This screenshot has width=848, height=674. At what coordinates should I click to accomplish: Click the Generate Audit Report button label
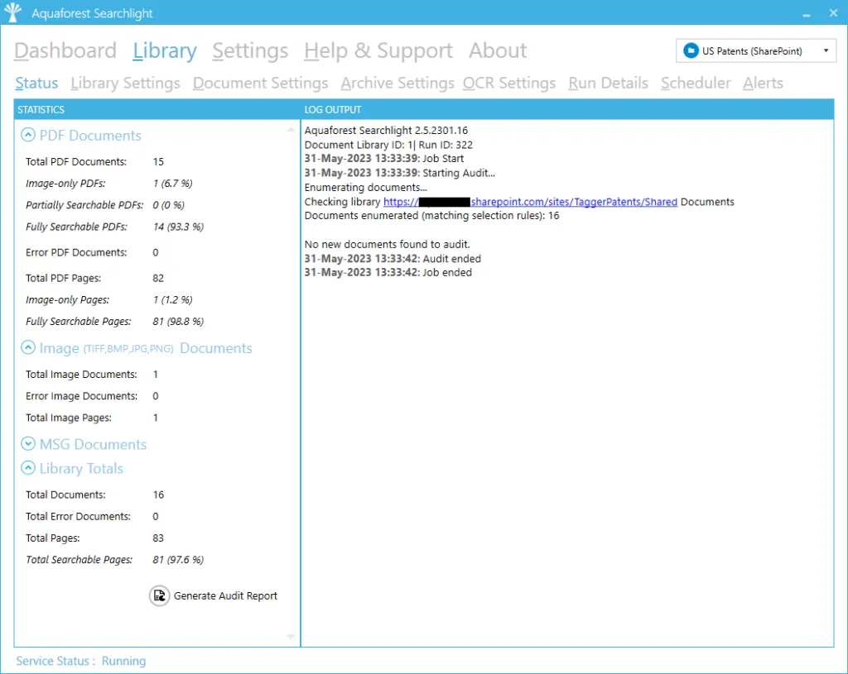[x=225, y=595]
